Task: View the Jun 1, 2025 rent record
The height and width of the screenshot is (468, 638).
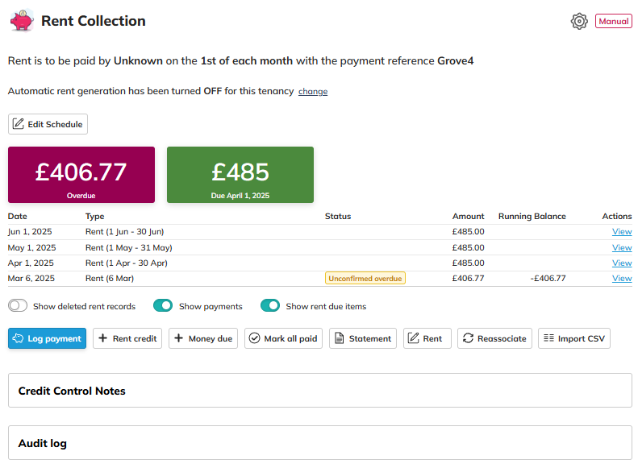Action: tap(622, 231)
